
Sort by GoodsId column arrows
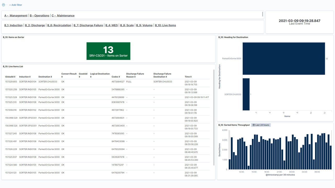[x=80, y=77]
